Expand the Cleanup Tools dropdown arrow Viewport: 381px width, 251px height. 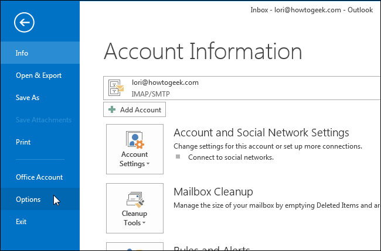click(142, 224)
